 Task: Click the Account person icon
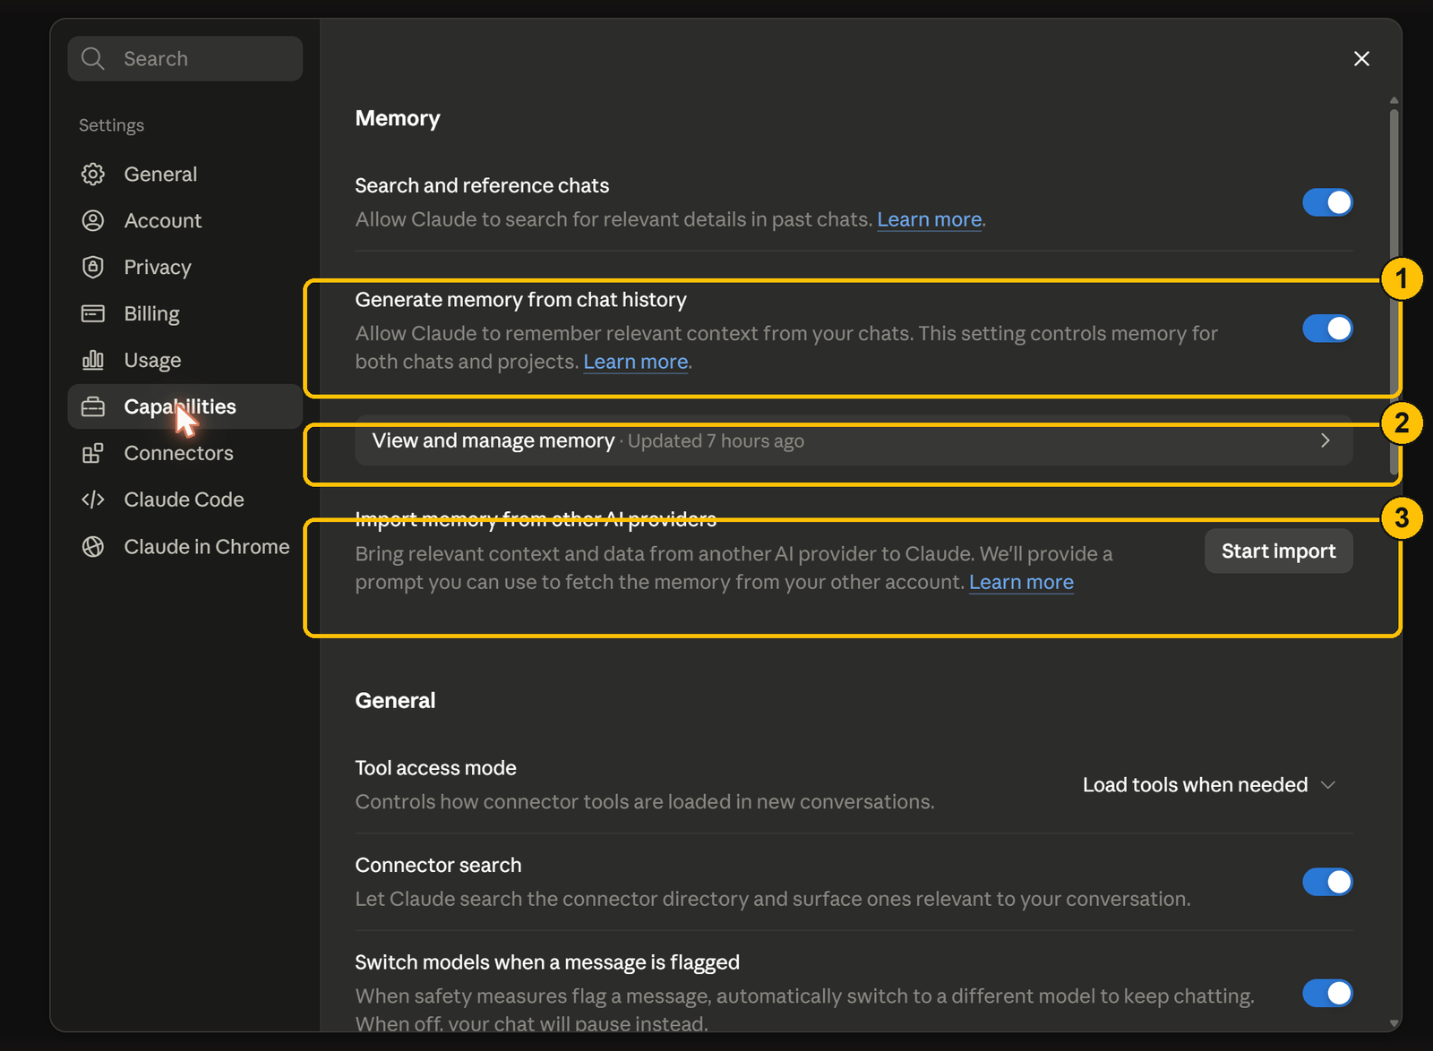pos(93,220)
